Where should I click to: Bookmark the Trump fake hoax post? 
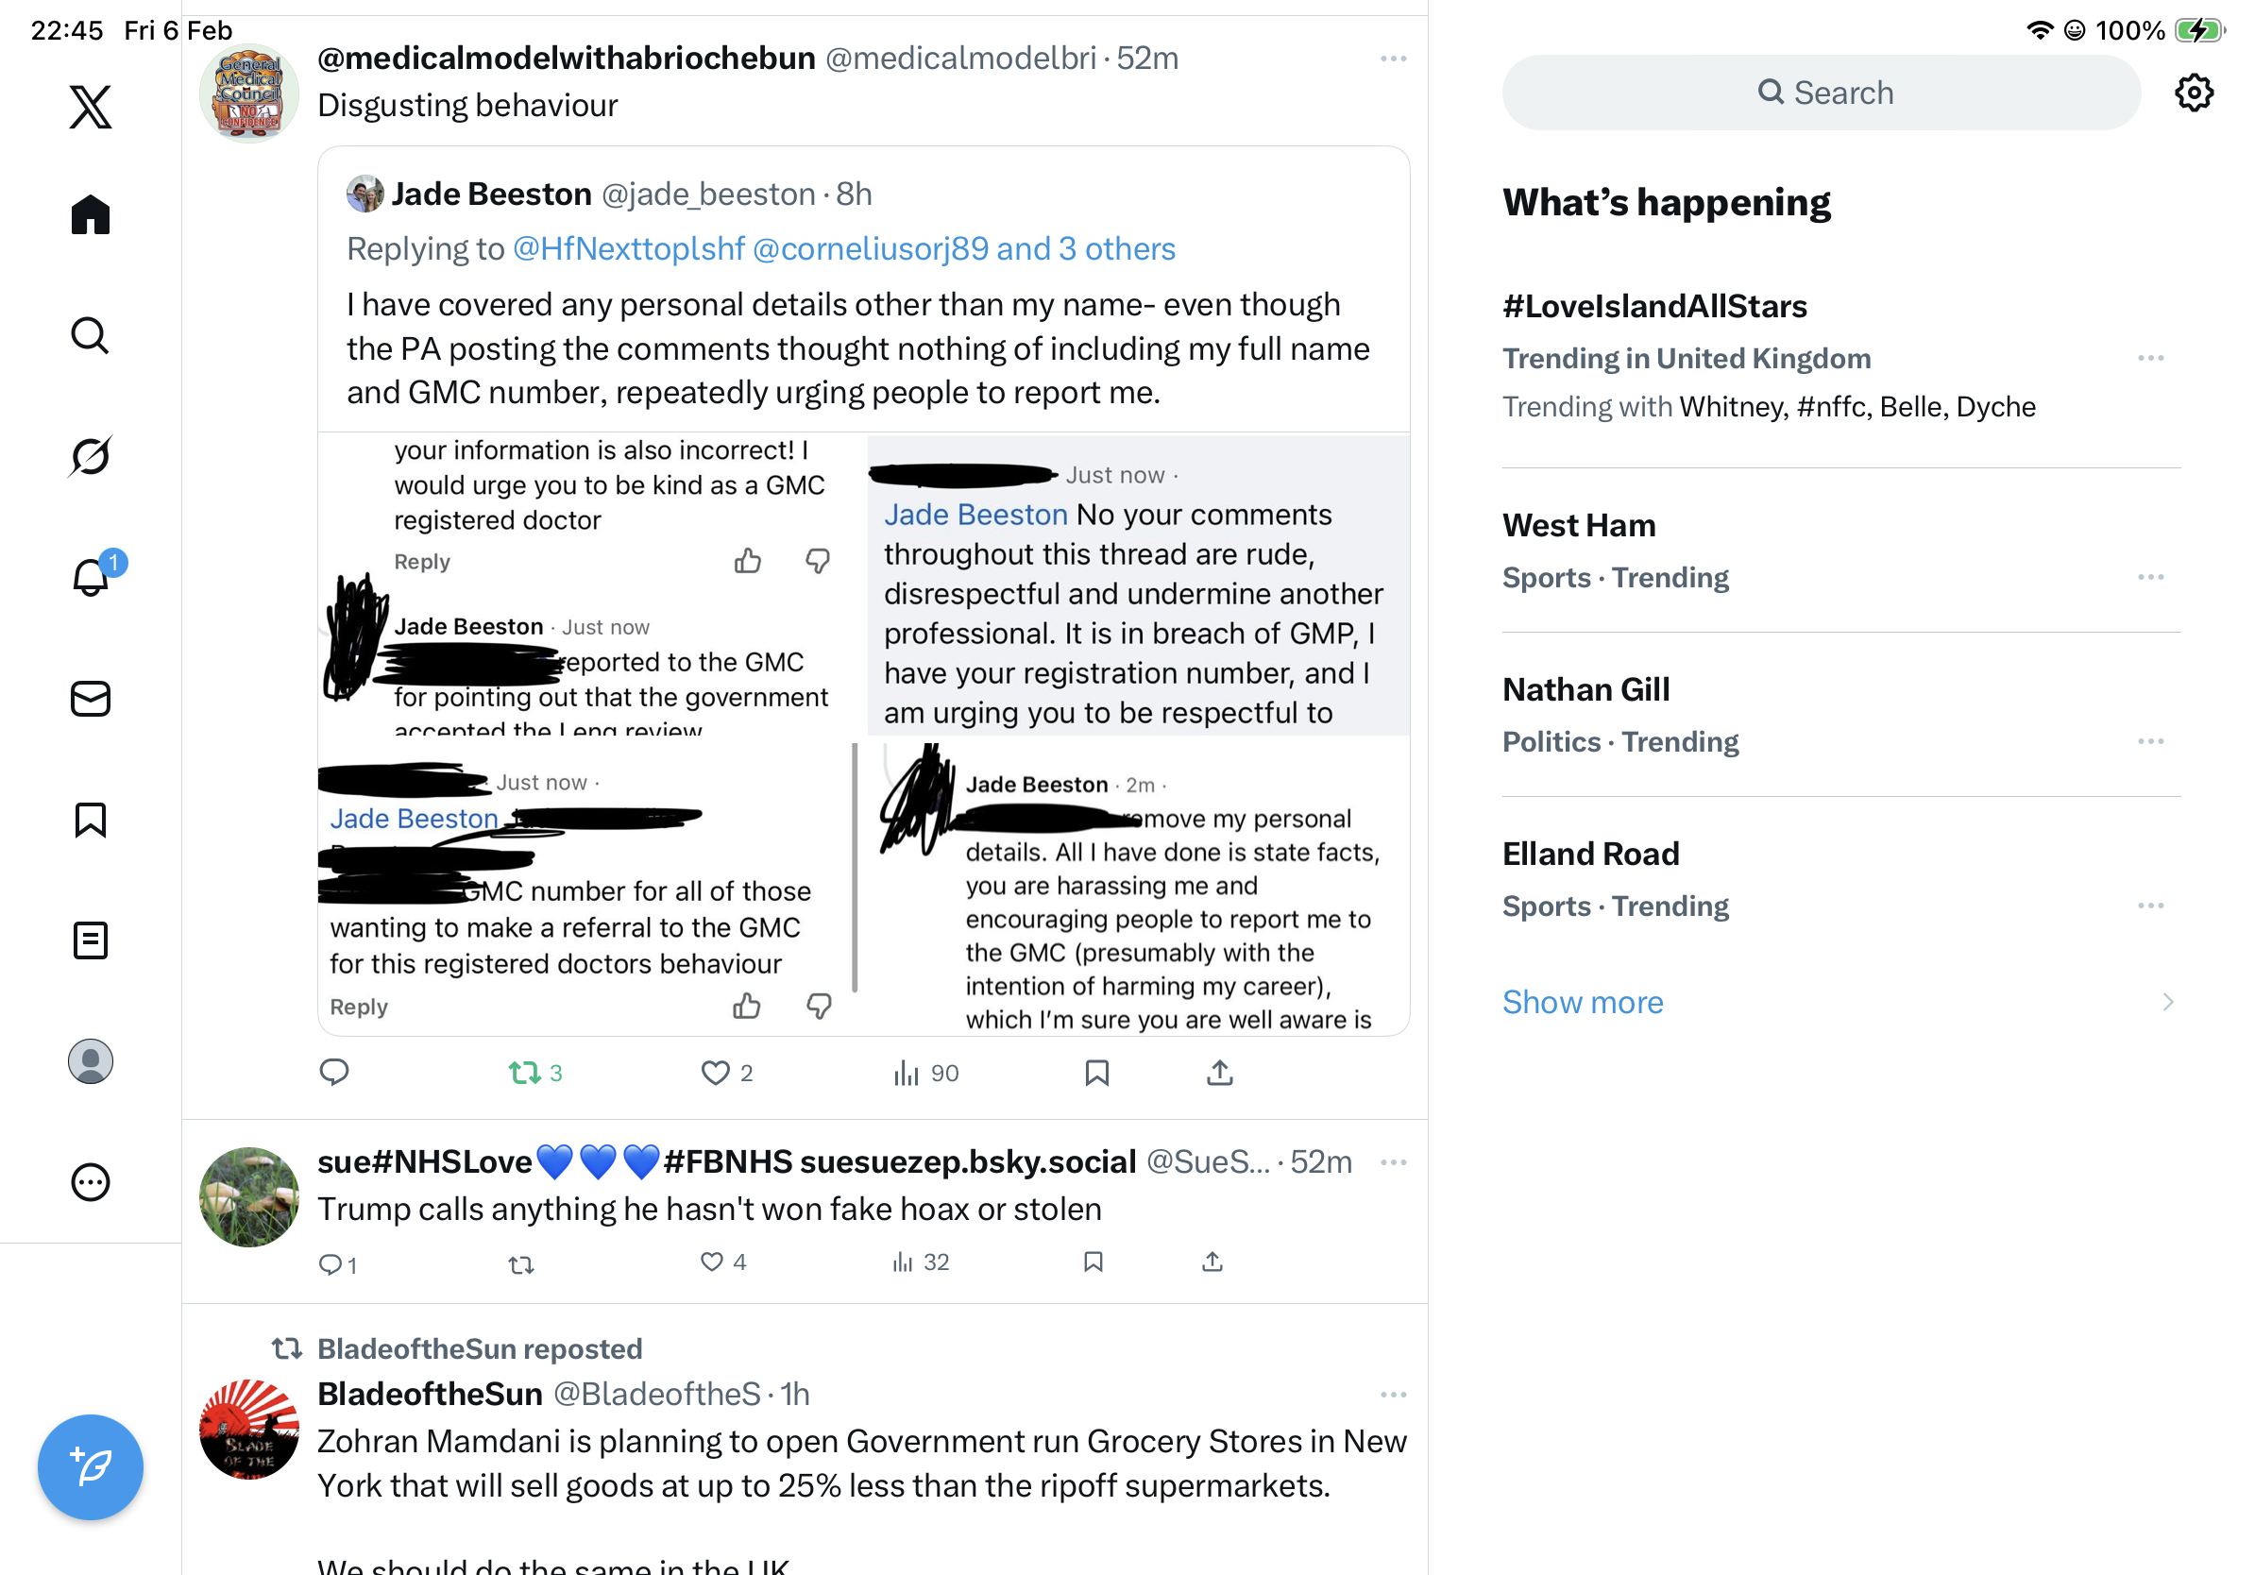(1094, 1262)
